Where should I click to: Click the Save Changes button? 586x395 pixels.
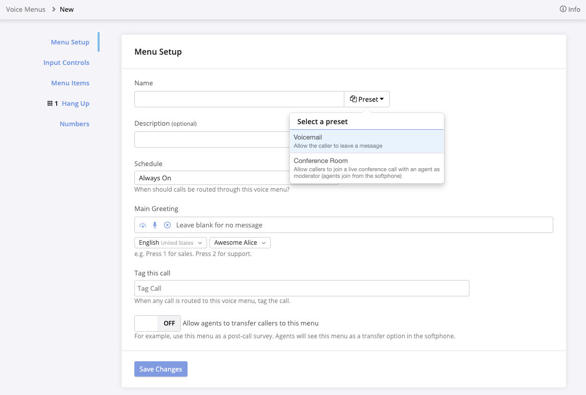161,369
